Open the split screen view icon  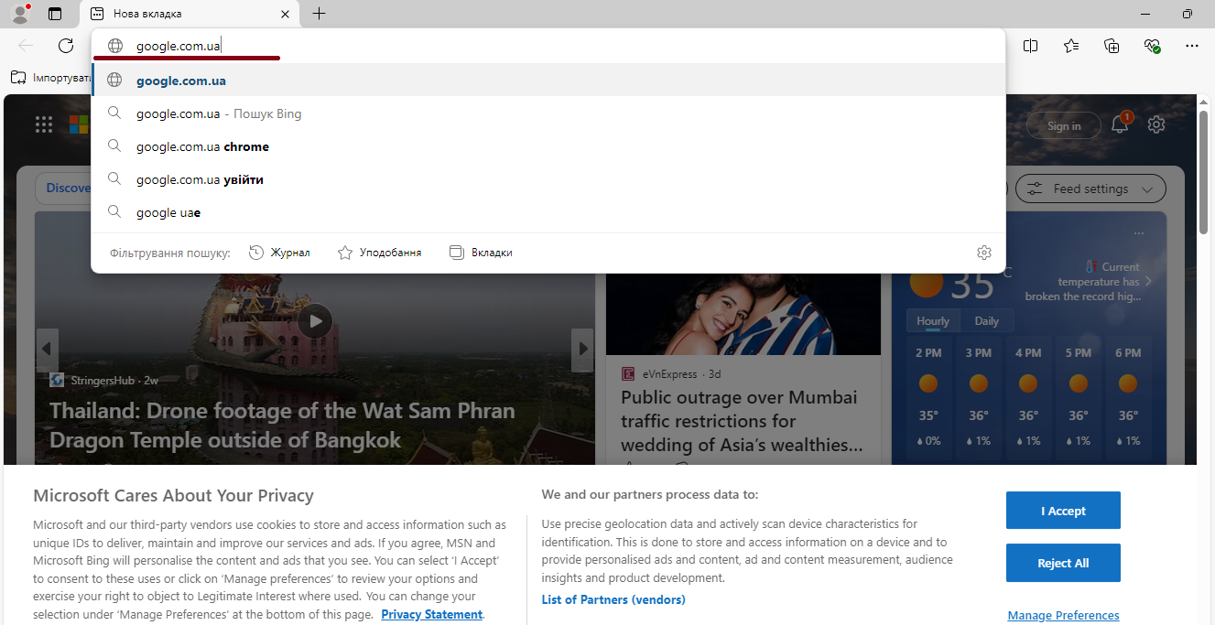click(1030, 46)
